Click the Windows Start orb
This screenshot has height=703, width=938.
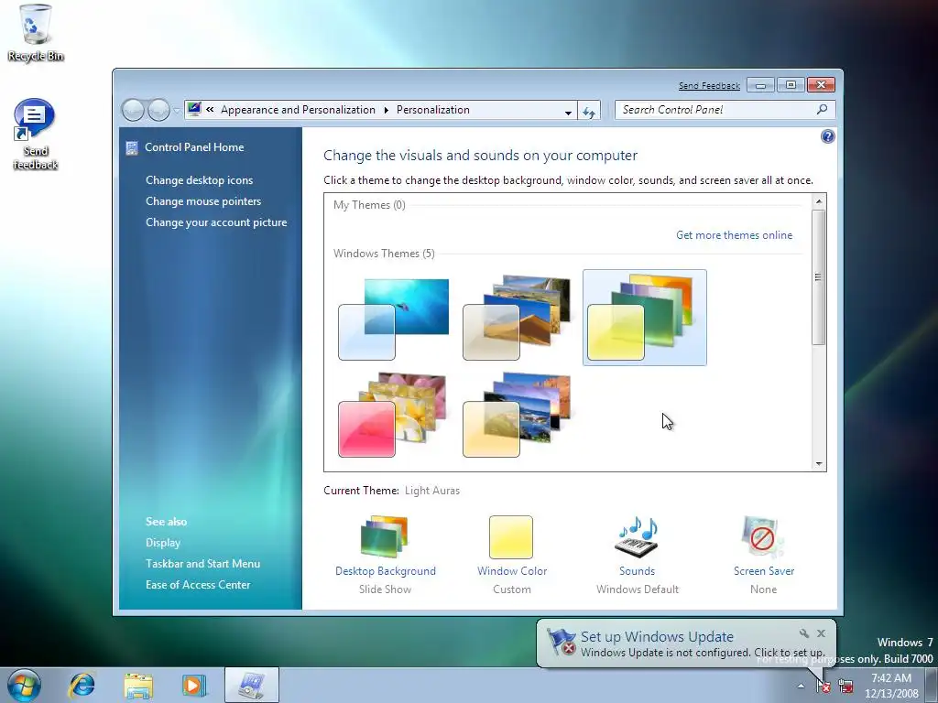click(25, 685)
